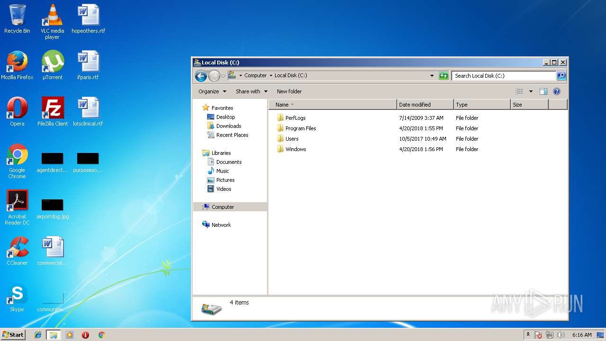This screenshot has height=341, width=606.
Task: Open address bar history dropdown
Action: [432, 76]
